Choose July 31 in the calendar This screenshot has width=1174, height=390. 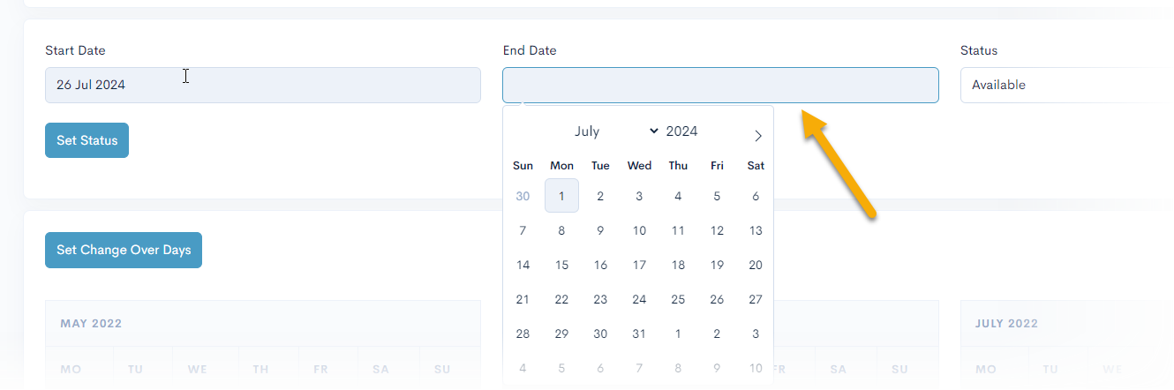coord(639,334)
